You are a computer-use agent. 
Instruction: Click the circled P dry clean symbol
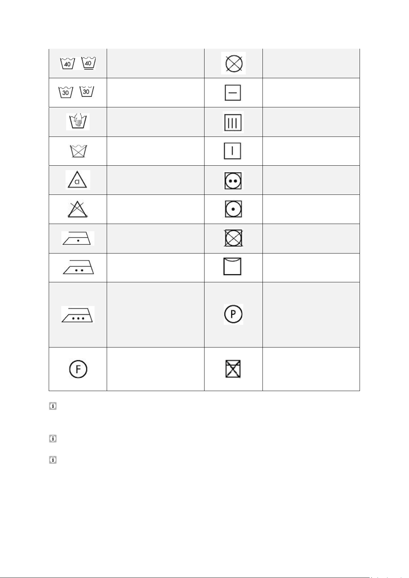(x=233, y=314)
